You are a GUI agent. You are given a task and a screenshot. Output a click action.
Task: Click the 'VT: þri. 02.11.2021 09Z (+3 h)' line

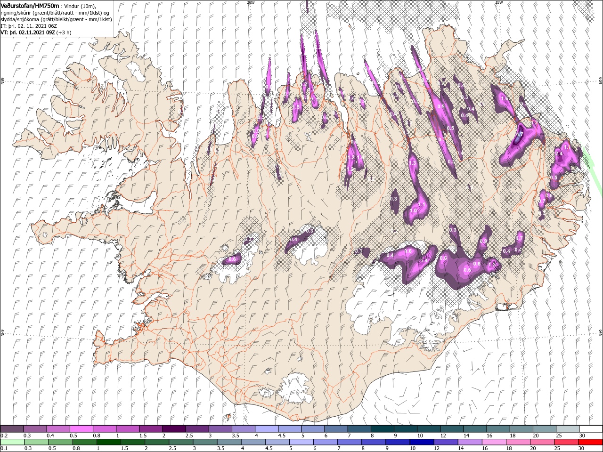tap(36, 32)
